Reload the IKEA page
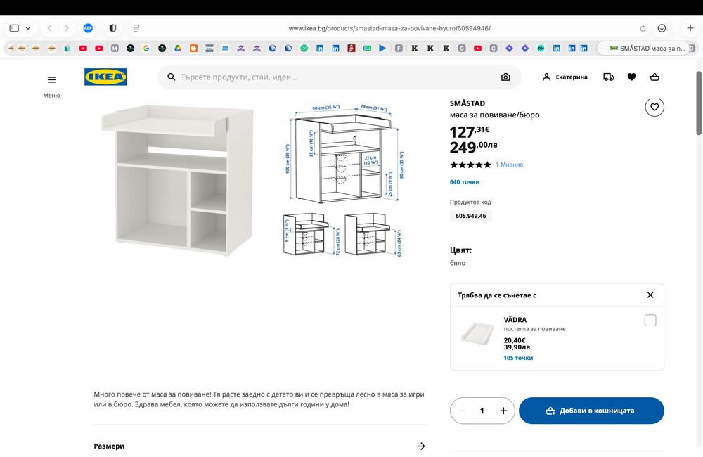 click(x=643, y=28)
